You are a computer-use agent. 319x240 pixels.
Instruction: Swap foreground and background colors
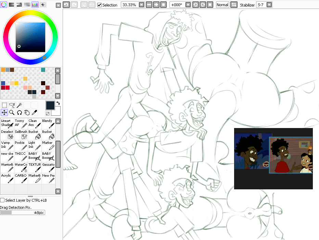(58, 103)
